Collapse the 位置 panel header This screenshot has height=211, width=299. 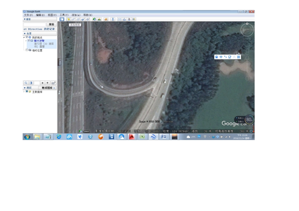40,34
